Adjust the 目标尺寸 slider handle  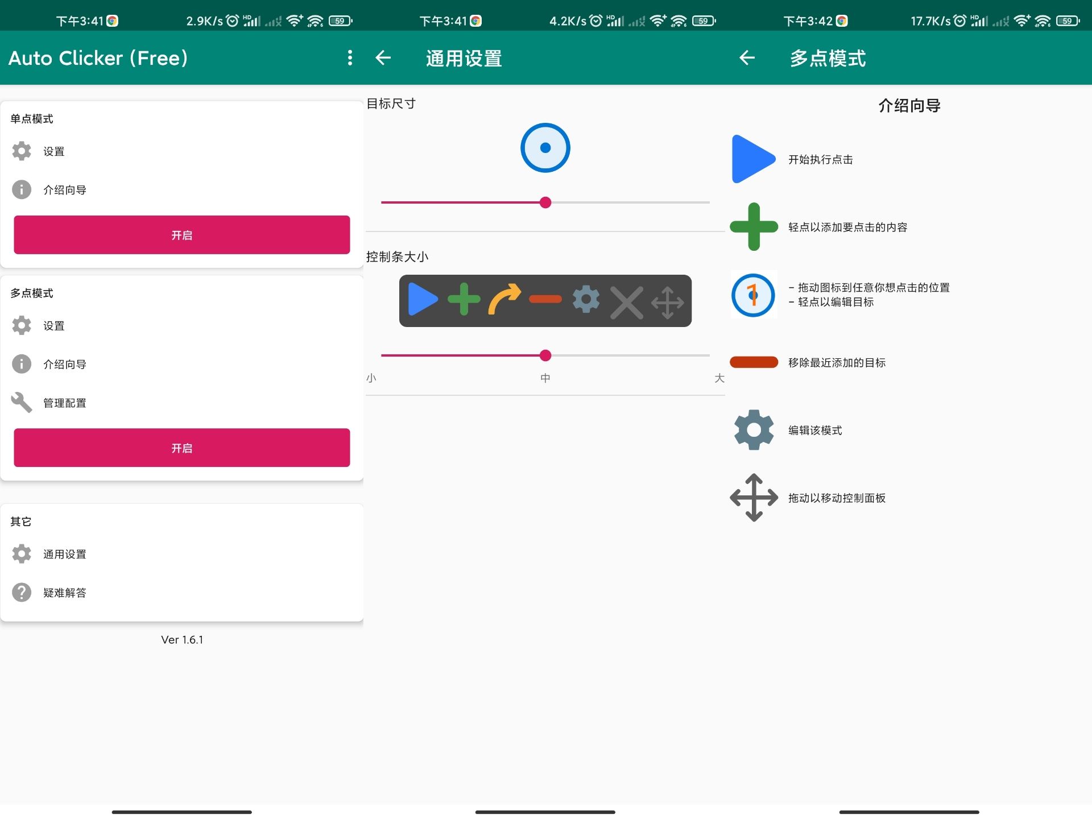[545, 202]
